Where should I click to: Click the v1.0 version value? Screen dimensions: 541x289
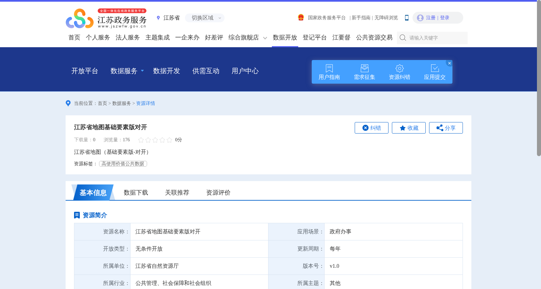(x=334, y=266)
